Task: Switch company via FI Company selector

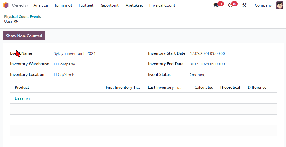Action: pos(261,5)
